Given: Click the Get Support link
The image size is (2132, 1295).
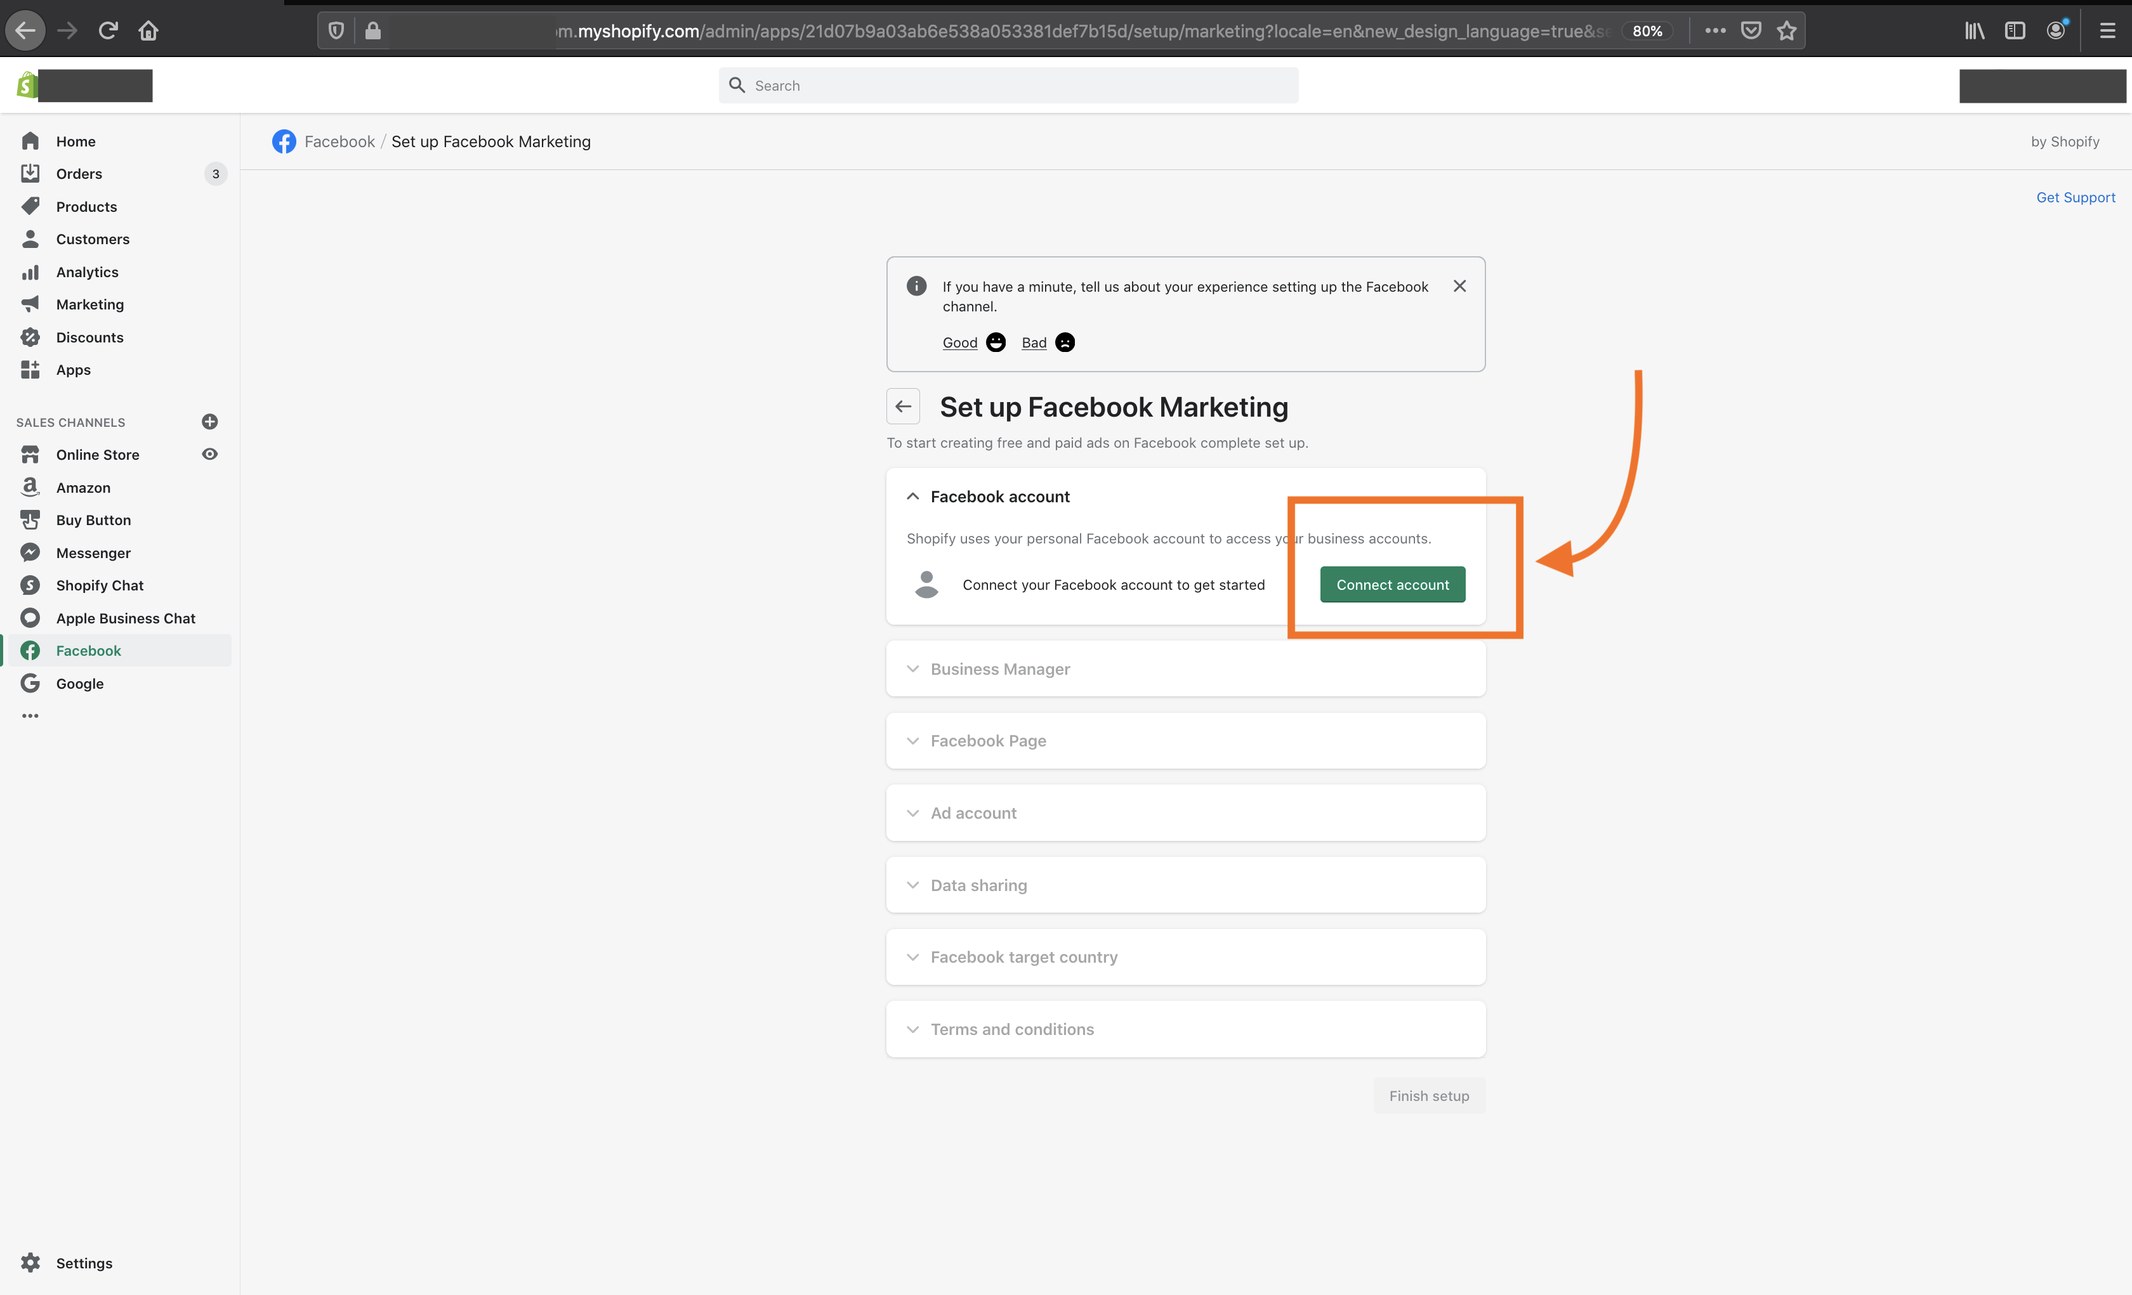Looking at the screenshot, I should (2076, 197).
